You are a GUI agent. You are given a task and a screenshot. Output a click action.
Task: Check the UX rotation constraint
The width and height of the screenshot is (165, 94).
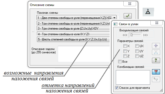click(x=137, y=46)
